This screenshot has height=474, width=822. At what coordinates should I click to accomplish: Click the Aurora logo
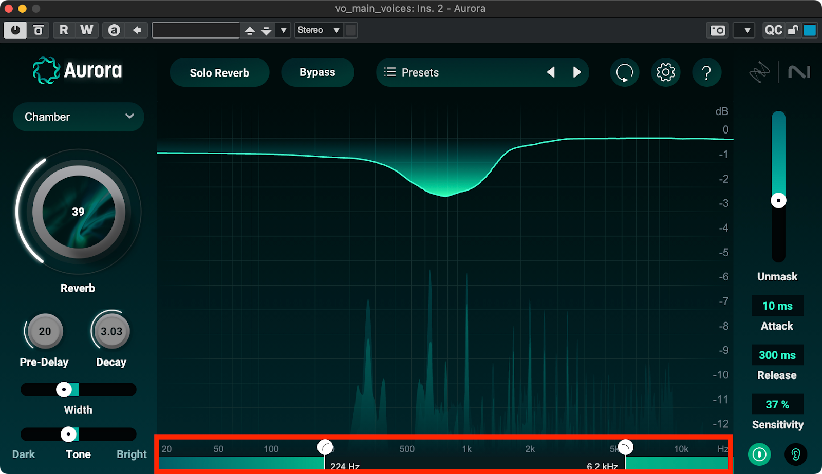coord(78,70)
